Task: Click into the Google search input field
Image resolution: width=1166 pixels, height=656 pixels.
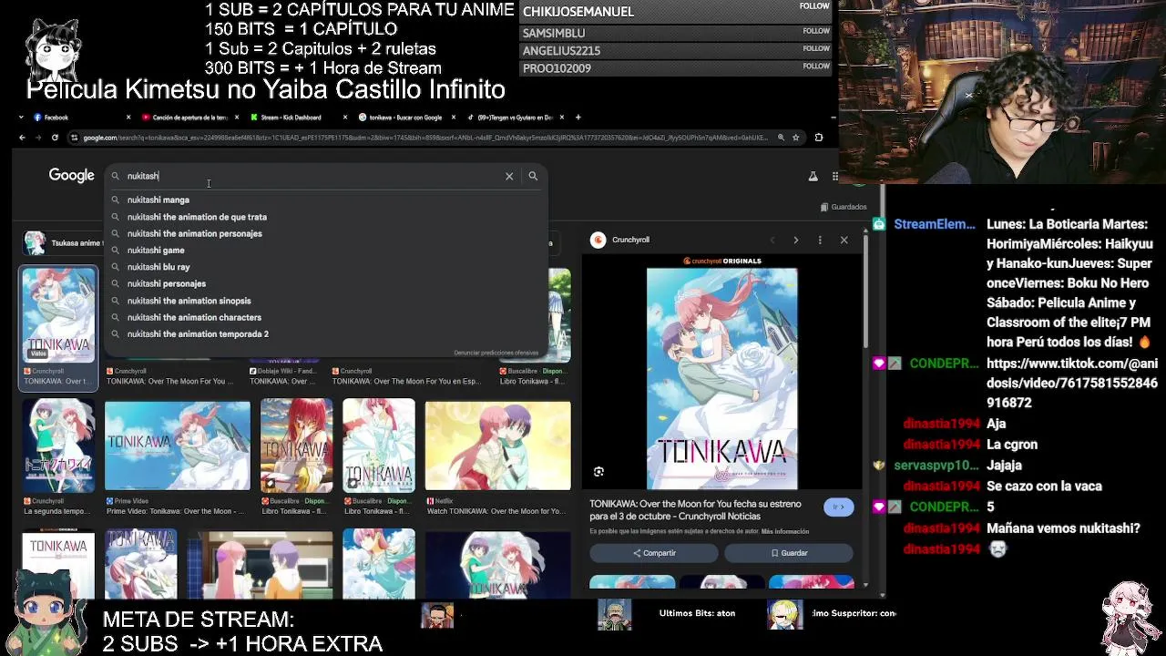Action: (x=310, y=176)
